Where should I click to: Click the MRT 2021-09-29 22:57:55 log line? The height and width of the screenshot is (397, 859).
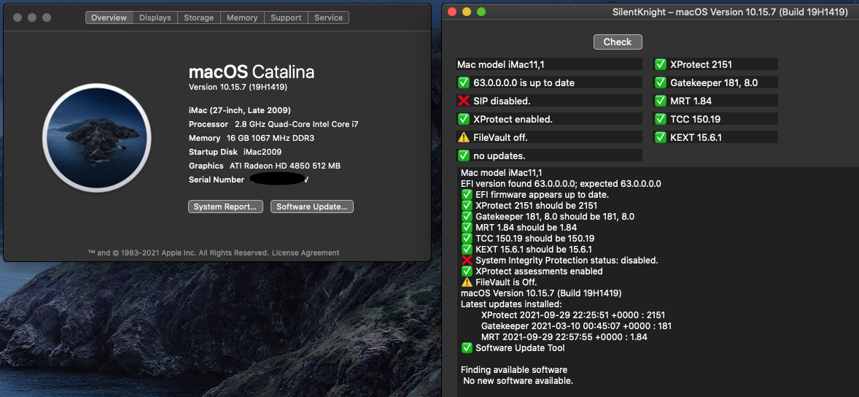(x=564, y=337)
